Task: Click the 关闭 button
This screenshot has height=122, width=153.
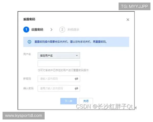Action: (x=86, y=101)
